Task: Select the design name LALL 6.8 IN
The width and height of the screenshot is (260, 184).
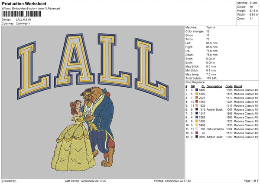Action: [23, 20]
